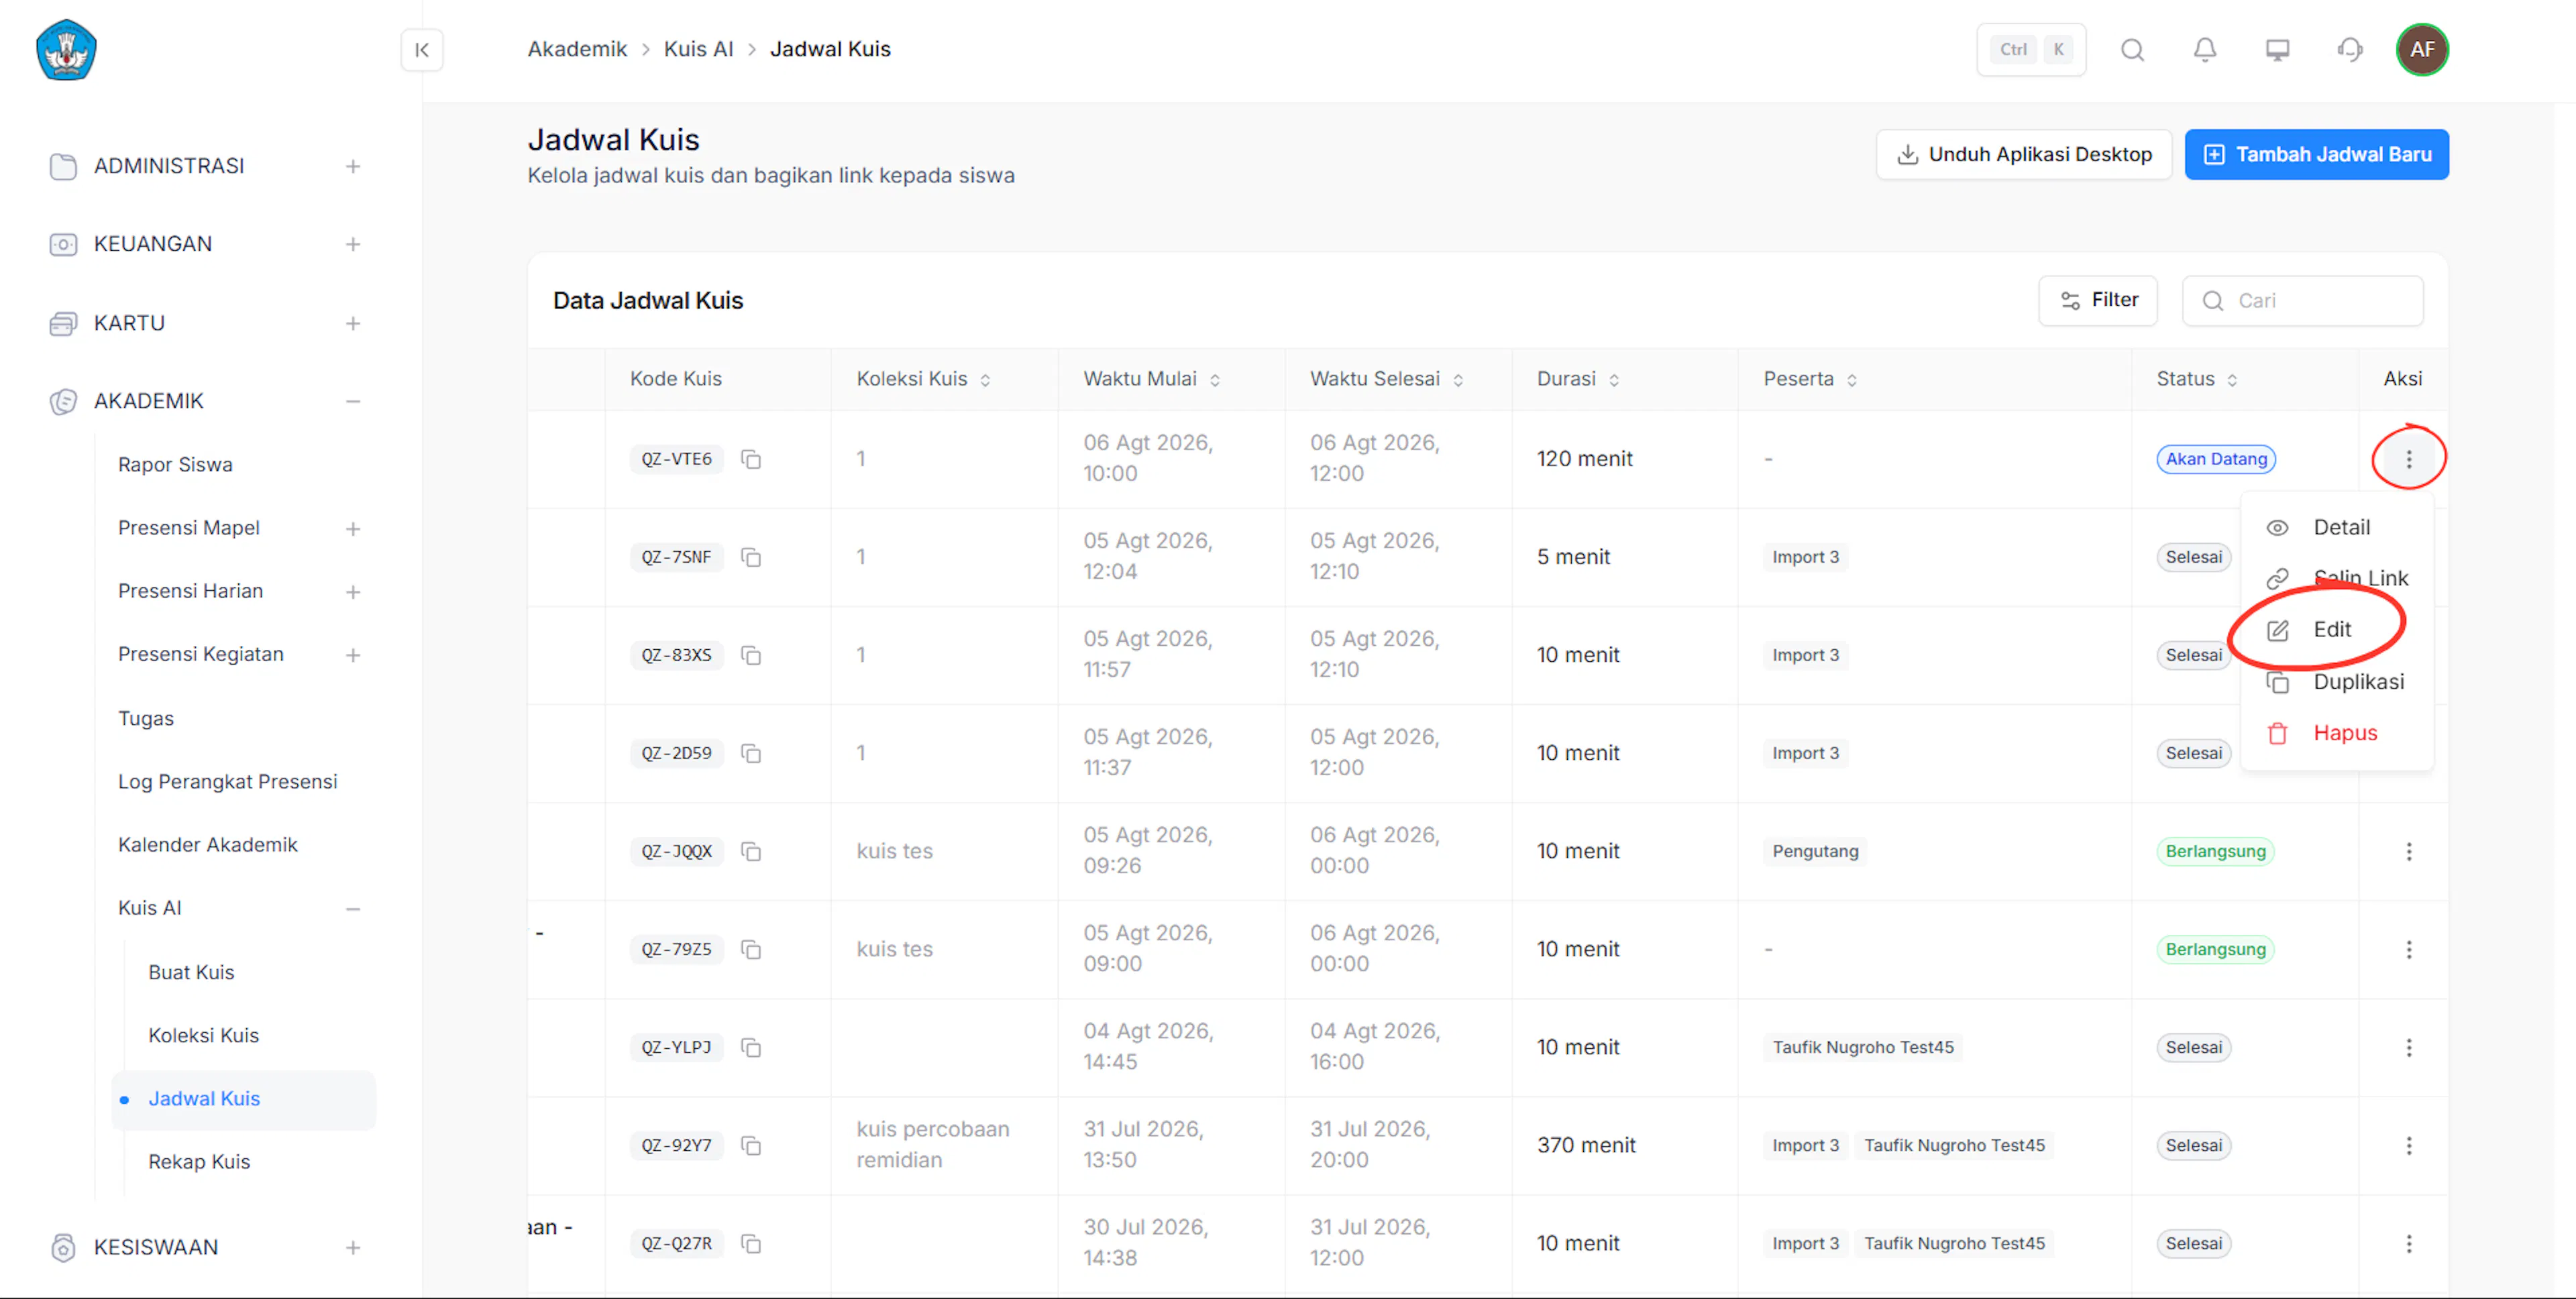Image resolution: width=2576 pixels, height=1299 pixels.
Task: Copy quiz code QZ-JQQX
Action: click(x=751, y=851)
